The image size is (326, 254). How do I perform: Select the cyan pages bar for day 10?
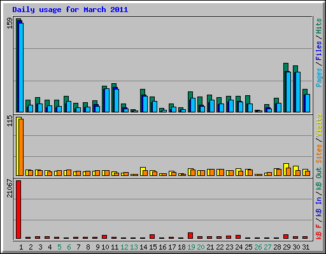point(107,100)
